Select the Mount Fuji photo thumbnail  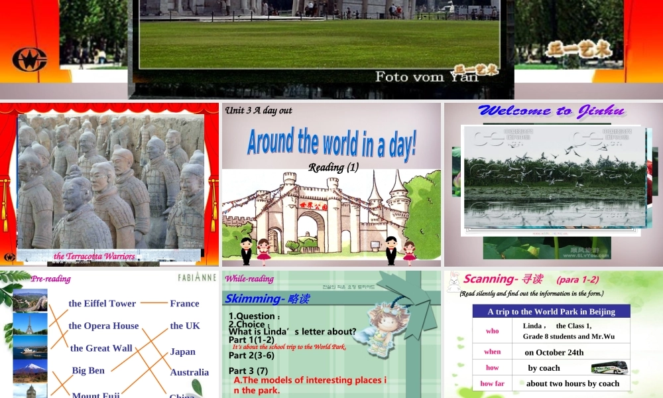[x=30, y=370]
